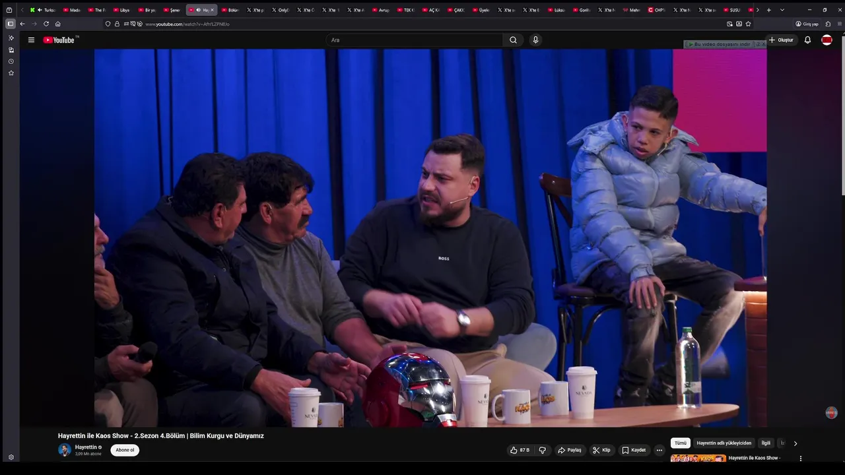Close the video download overlay bar
The width and height of the screenshot is (845, 475).
pos(764,44)
